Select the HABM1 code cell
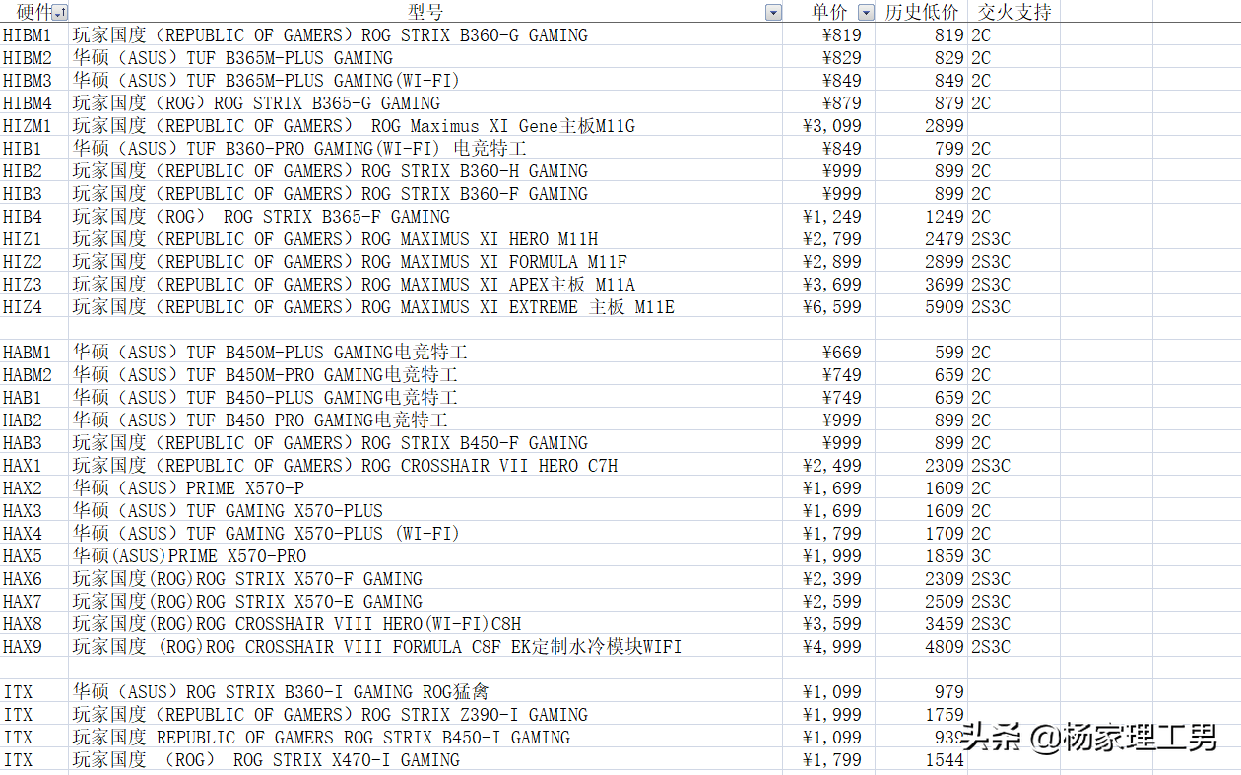This screenshot has height=775, width=1241. [34, 353]
